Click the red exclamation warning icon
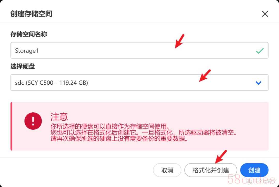This screenshot has width=279, height=187. [33, 121]
